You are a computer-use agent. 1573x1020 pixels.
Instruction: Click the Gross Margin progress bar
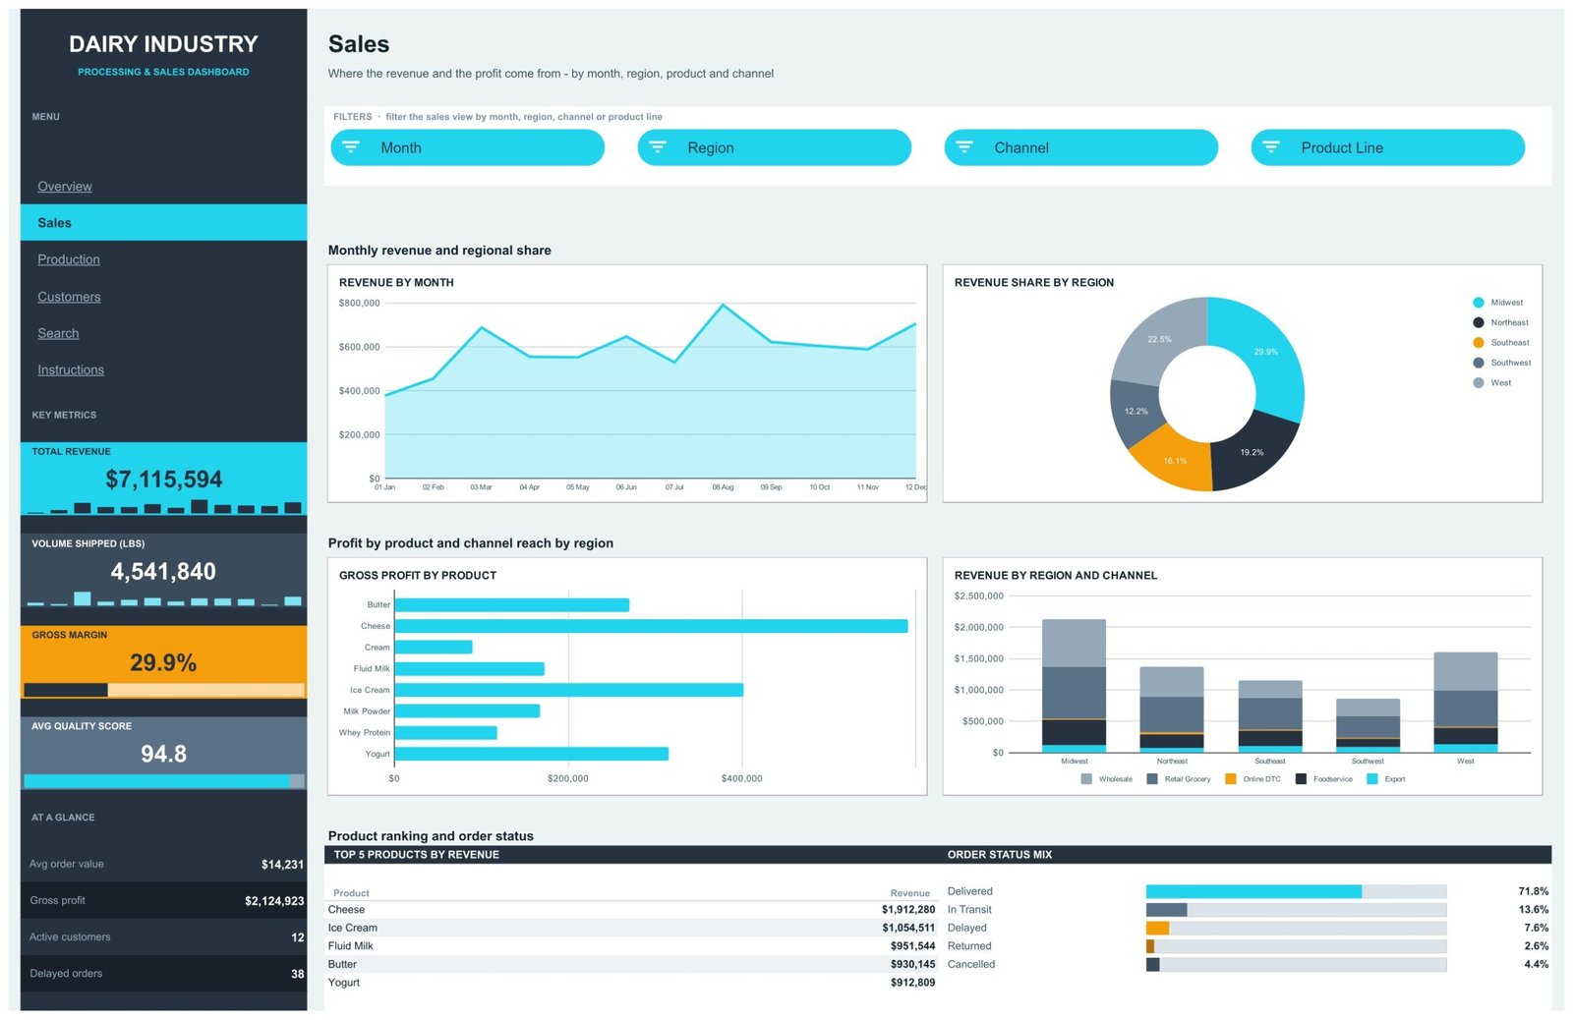click(x=164, y=690)
